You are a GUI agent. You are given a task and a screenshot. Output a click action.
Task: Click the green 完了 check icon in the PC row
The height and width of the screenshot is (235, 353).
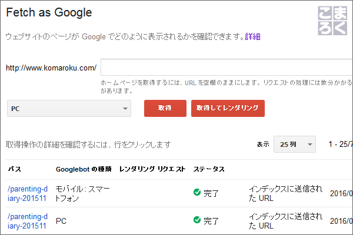(x=197, y=220)
